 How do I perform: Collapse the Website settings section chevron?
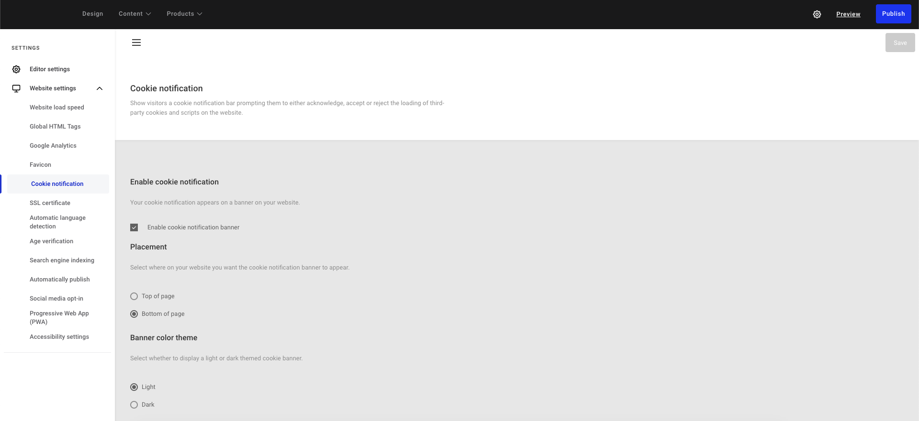100,88
